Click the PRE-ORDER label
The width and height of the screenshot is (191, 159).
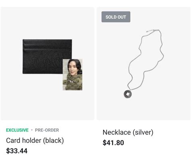coord(47,130)
